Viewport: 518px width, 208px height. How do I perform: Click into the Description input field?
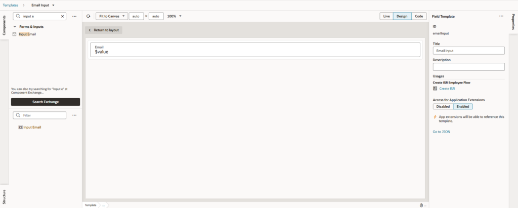[x=469, y=67]
